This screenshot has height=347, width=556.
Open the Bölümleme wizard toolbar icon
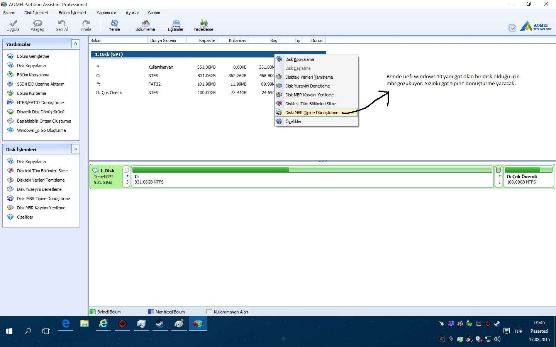click(145, 23)
